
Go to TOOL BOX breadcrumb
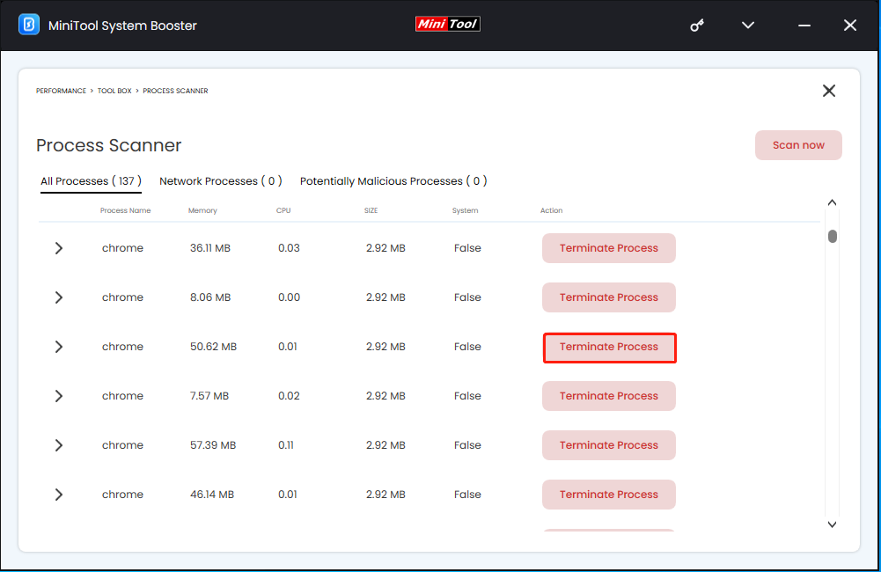[x=114, y=91]
